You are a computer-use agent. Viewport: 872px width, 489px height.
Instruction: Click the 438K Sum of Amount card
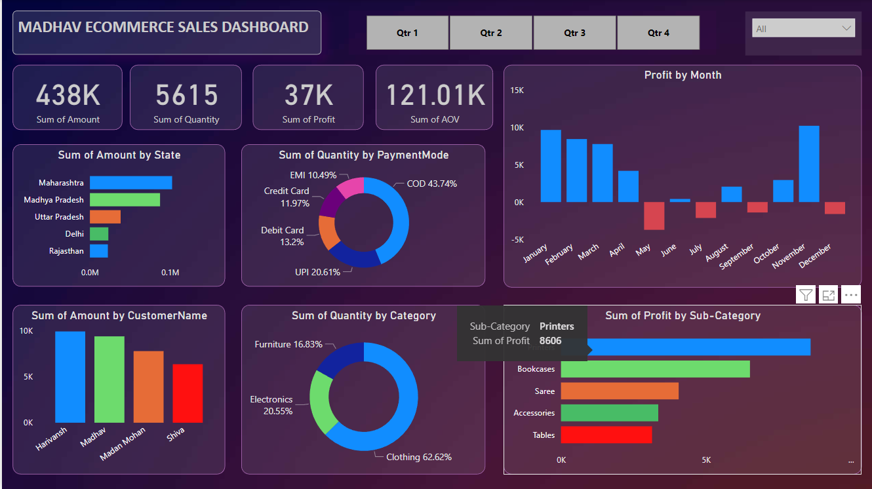pyautogui.click(x=67, y=97)
